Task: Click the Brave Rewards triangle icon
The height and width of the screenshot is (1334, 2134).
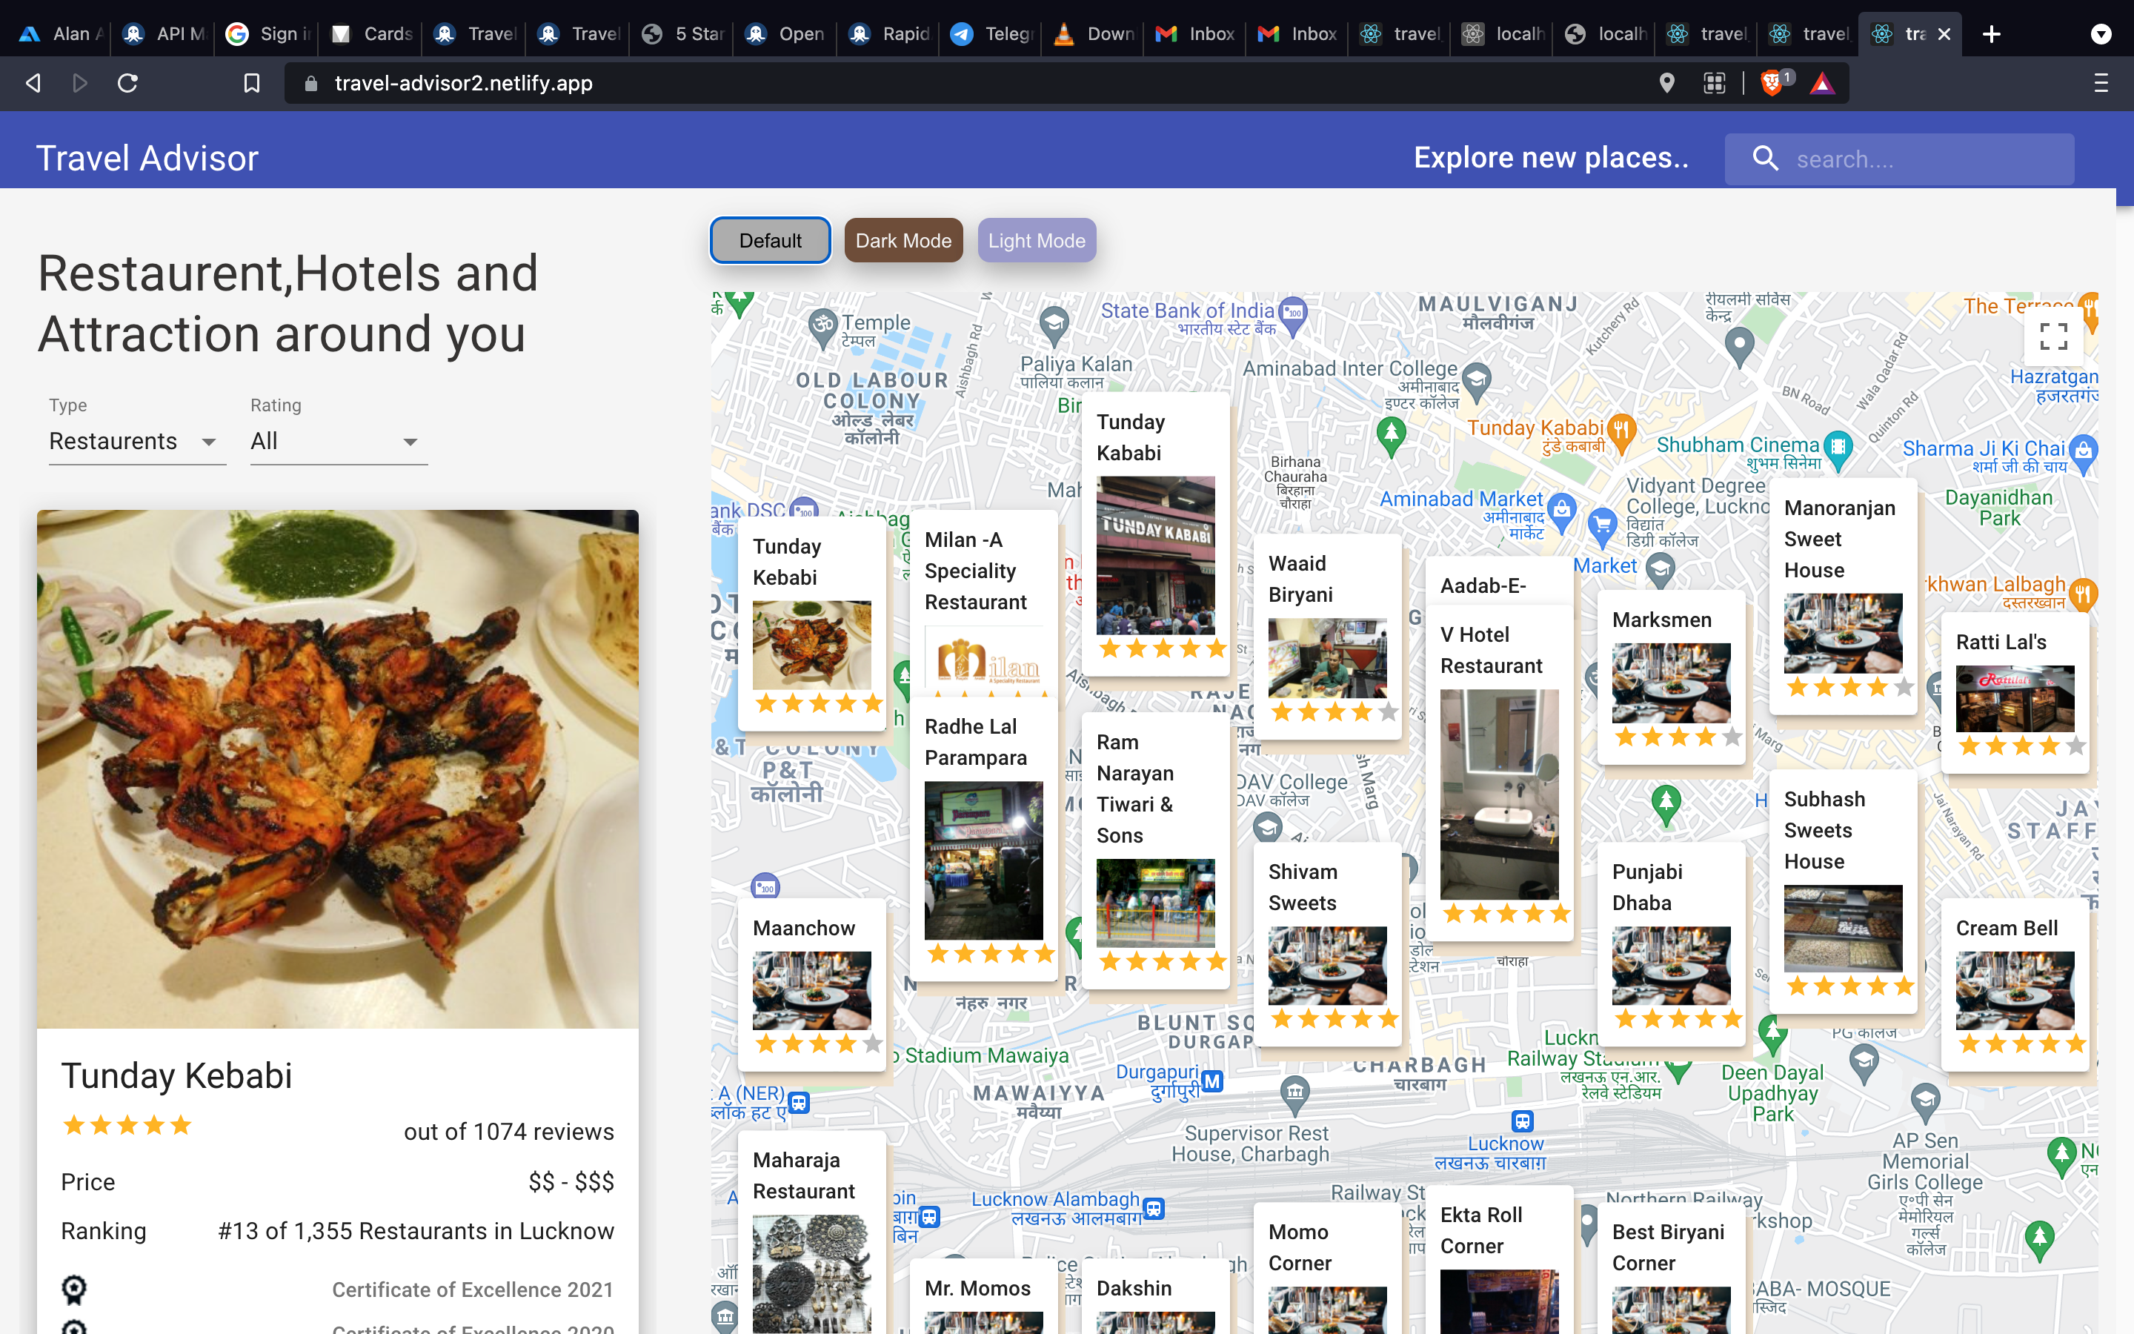Action: coord(1821,83)
